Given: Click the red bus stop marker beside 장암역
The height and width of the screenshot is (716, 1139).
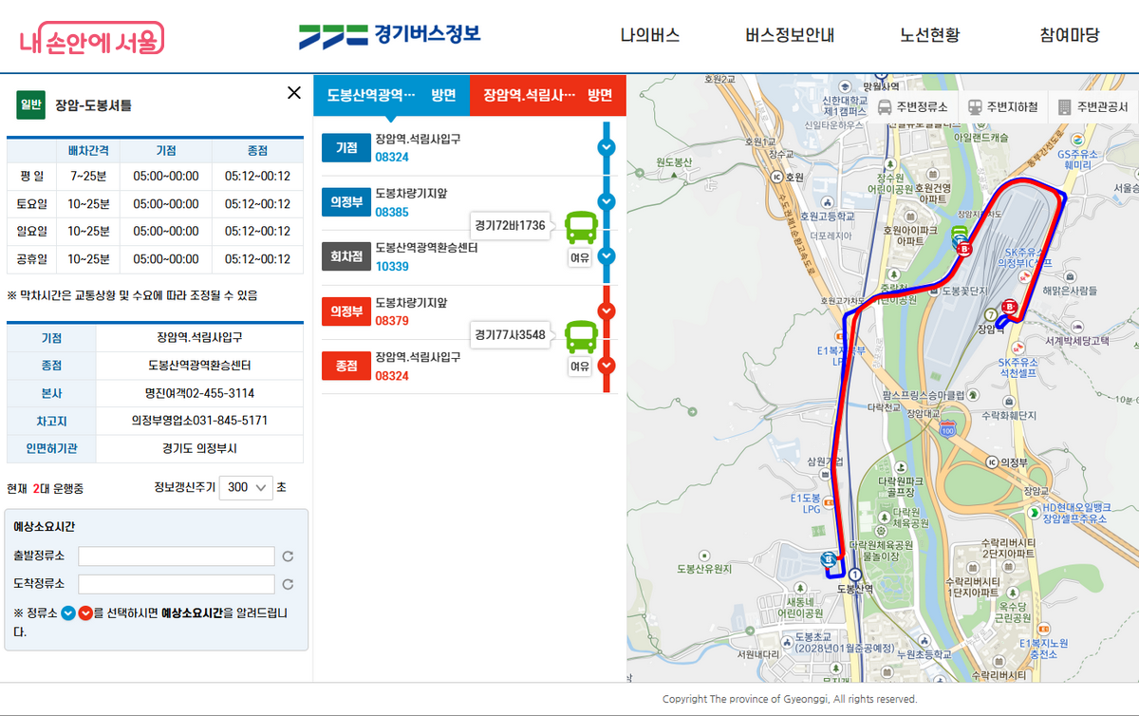Looking at the screenshot, I should [1009, 307].
